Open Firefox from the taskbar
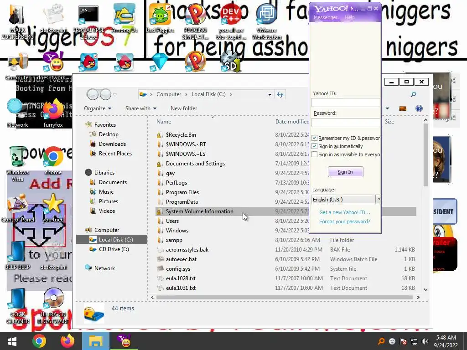The height and width of the screenshot is (350, 467). pos(67,341)
